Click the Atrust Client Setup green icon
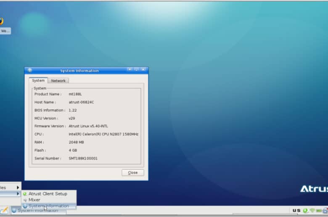This screenshot has height=217, width=328. [x=25, y=194]
